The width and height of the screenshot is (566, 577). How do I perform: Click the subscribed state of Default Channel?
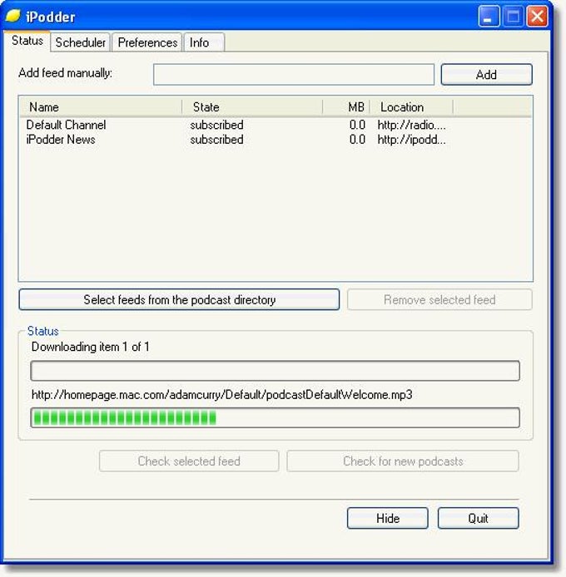coord(216,125)
